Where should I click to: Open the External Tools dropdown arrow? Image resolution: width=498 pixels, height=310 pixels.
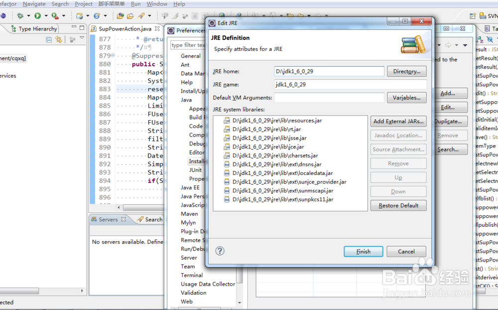pos(64,15)
